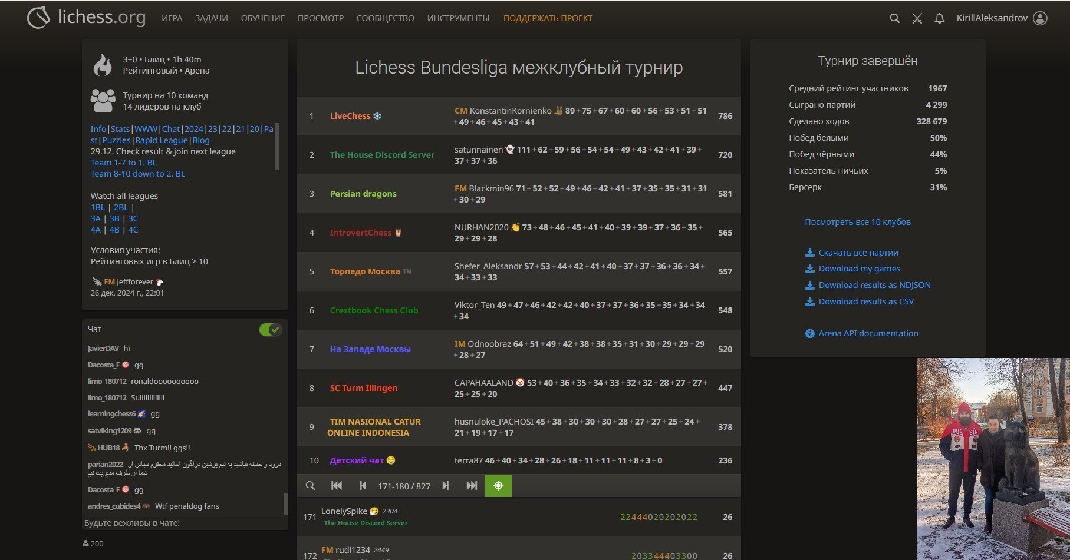The height and width of the screenshot is (560, 1070).
Task: Click Download my games link
Action: coord(860,269)
